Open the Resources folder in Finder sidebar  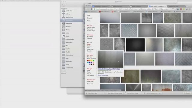pyautogui.click(x=68, y=61)
